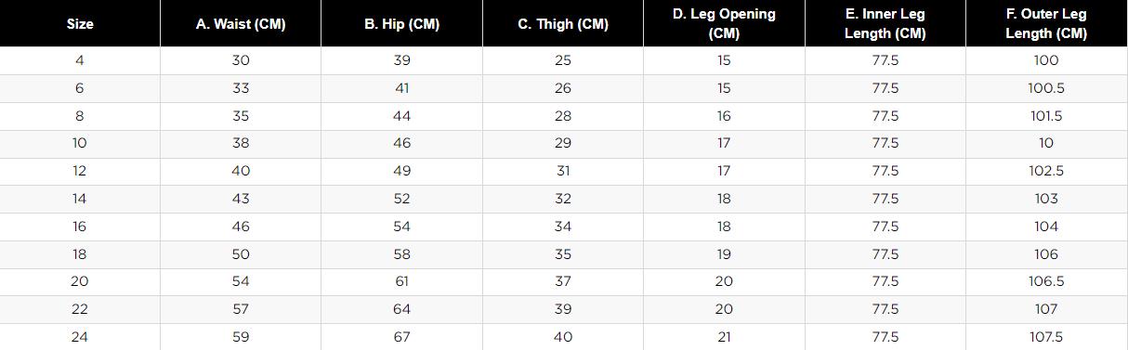The width and height of the screenshot is (1128, 350).
Task: Select the size 24 row label
Action: [x=80, y=337]
